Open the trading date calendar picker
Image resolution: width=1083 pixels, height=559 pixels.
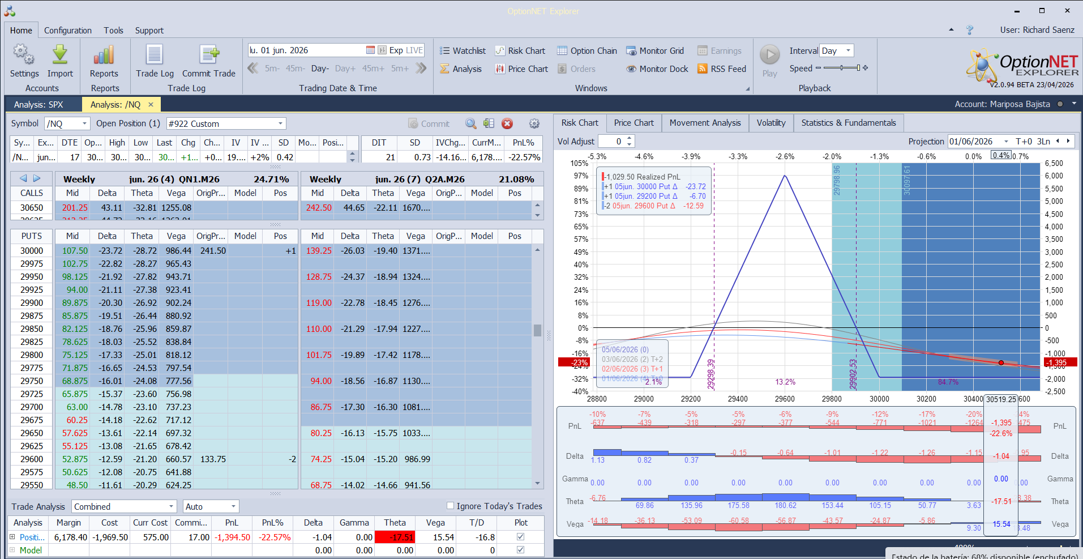tap(370, 50)
